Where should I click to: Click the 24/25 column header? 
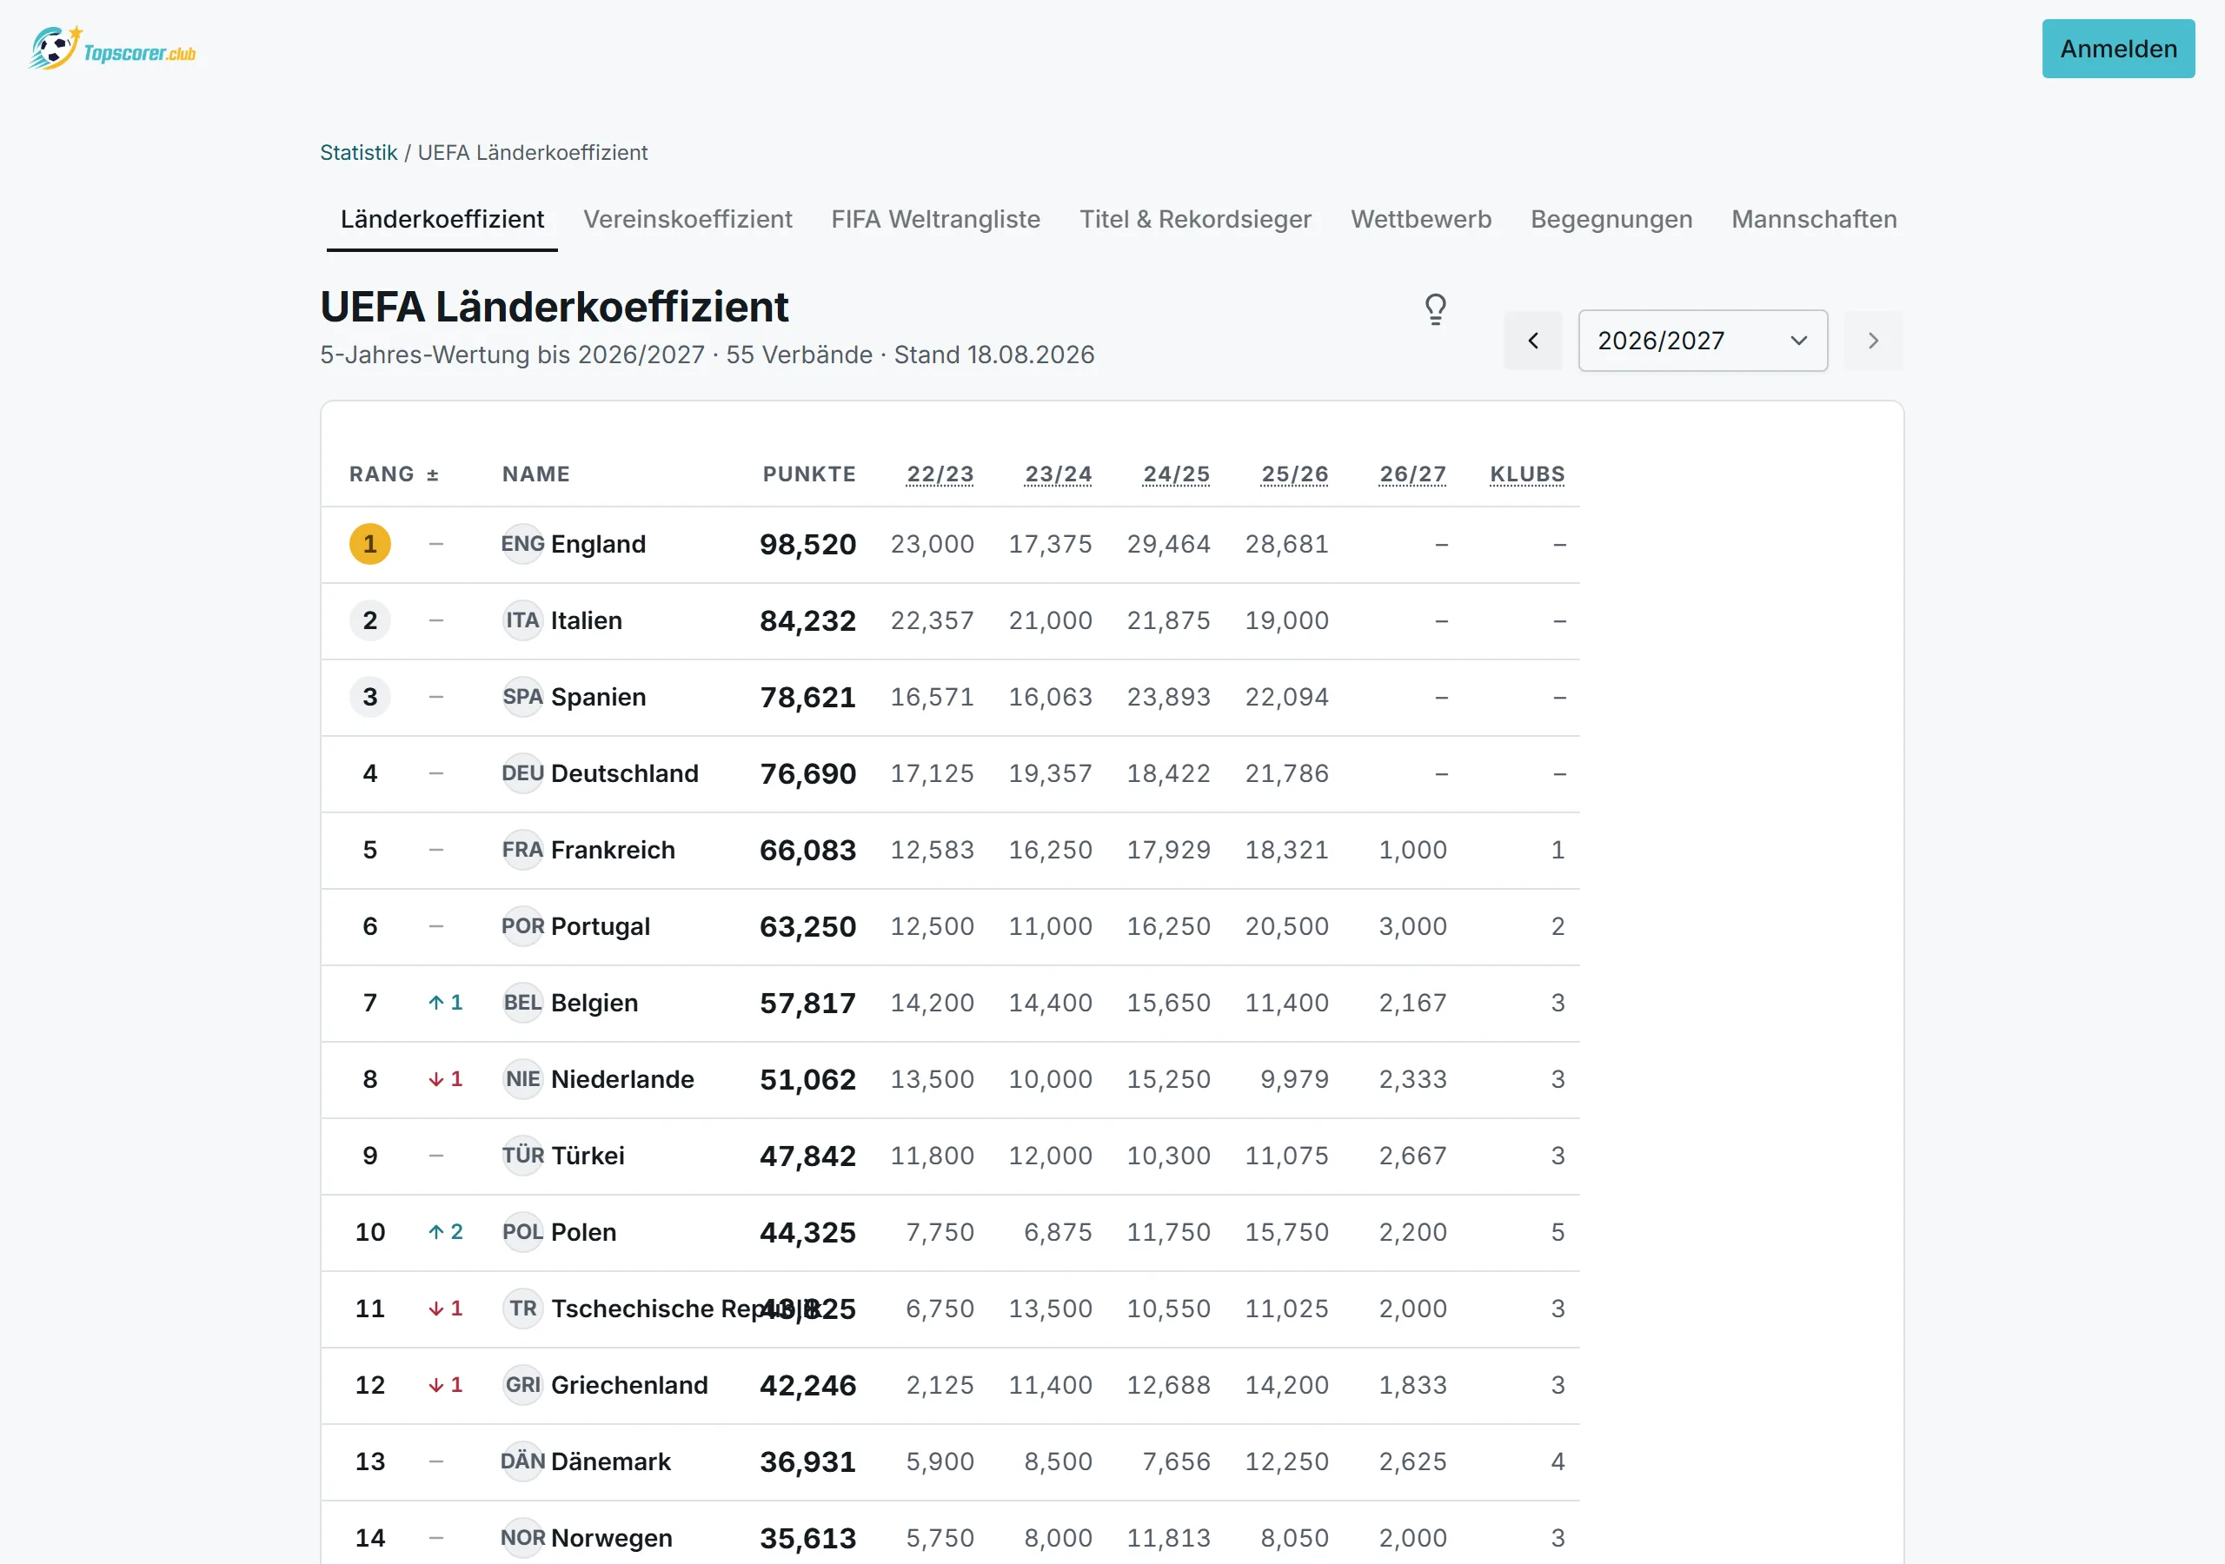pyautogui.click(x=1175, y=474)
